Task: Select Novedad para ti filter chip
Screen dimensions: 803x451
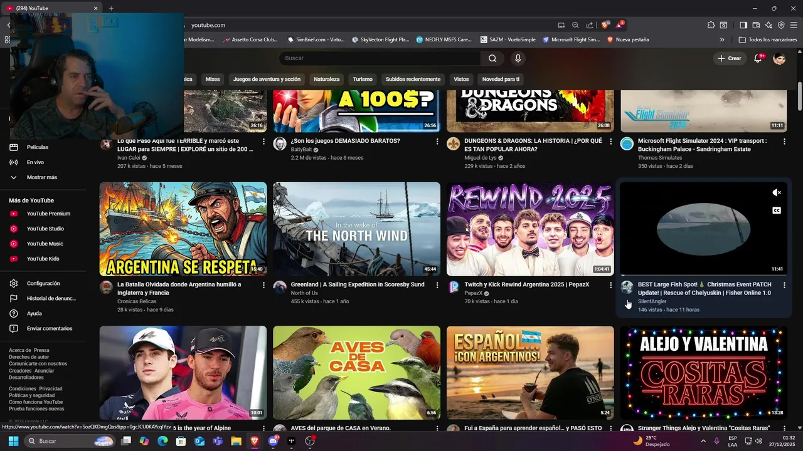Action: 501,79
